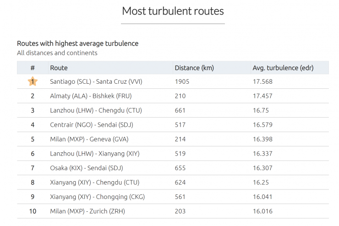
Task: Click the Centrair (NGO) - Sendai (SDJ) route
Action: tap(92, 124)
